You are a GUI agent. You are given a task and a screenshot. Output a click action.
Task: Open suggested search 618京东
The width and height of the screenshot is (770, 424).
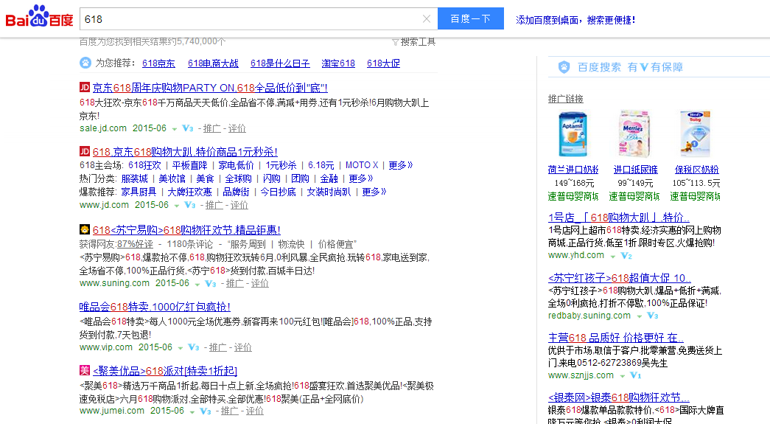[x=158, y=63]
